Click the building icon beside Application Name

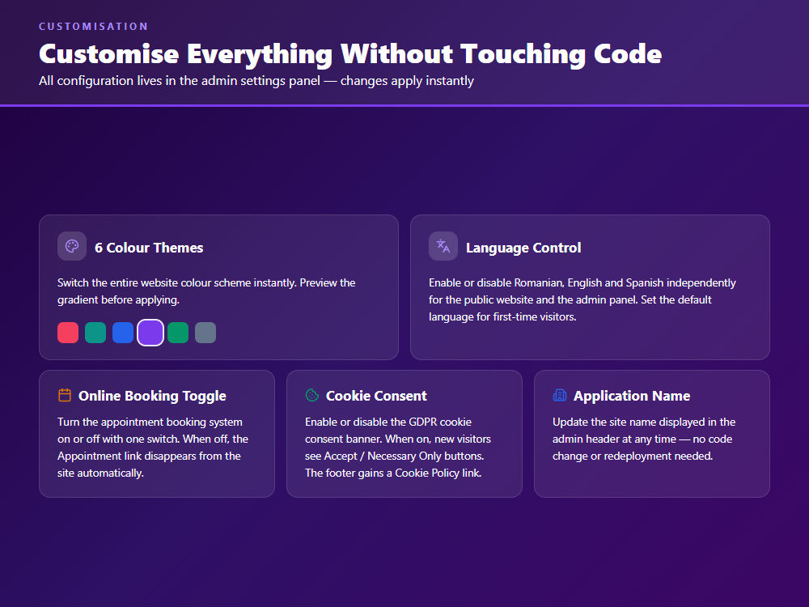[560, 396]
